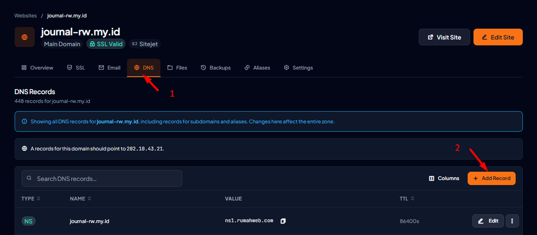Click the IP address 202.10.43.21
Image resolution: width=537 pixels, height=235 pixels.
(145, 149)
